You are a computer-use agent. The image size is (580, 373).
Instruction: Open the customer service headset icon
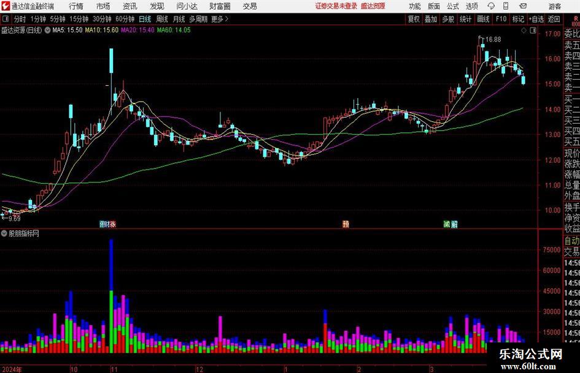pos(491,6)
